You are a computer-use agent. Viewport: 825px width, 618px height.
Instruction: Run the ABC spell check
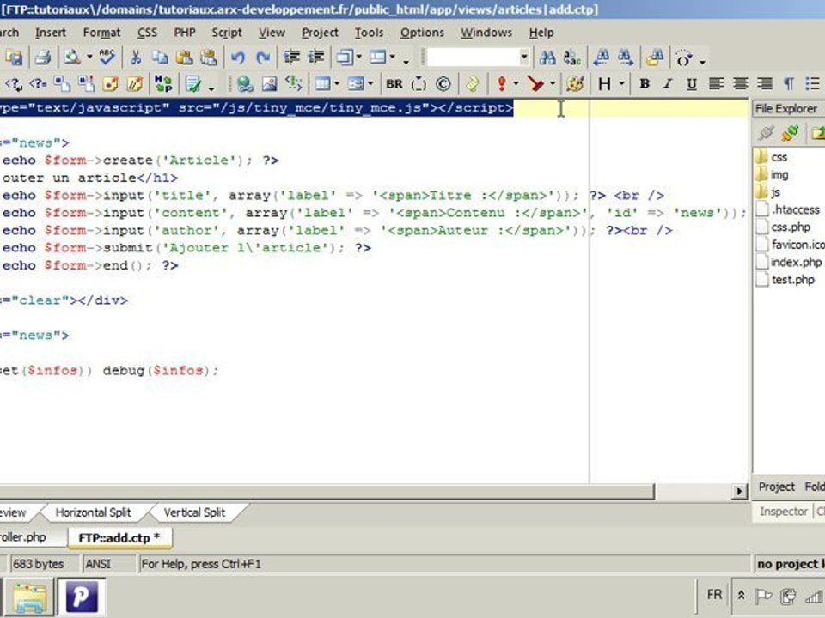[107, 58]
